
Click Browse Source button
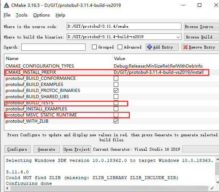pos(202,27)
